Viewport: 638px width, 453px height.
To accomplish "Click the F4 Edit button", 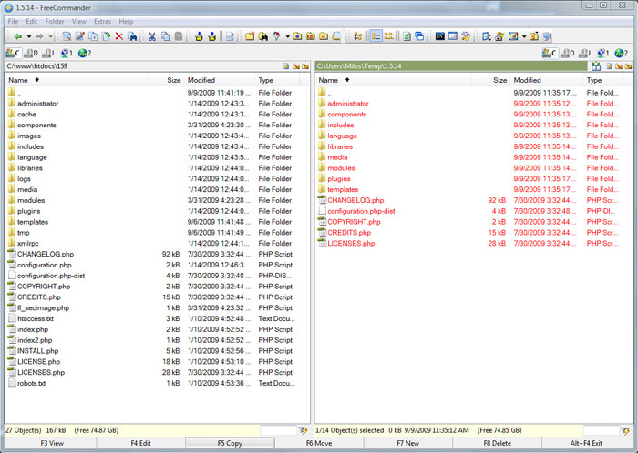I will tap(140, 443).
